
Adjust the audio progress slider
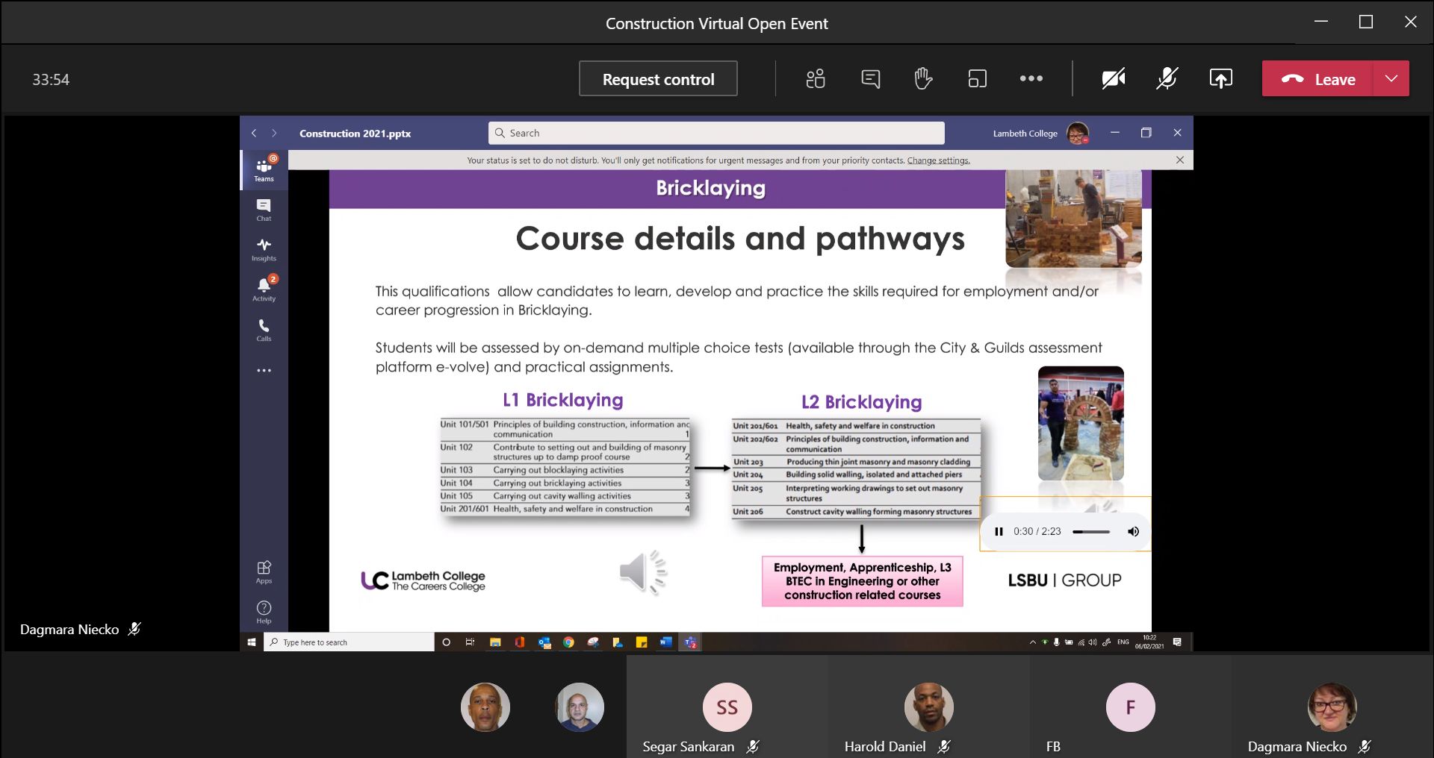[1090, 531]
